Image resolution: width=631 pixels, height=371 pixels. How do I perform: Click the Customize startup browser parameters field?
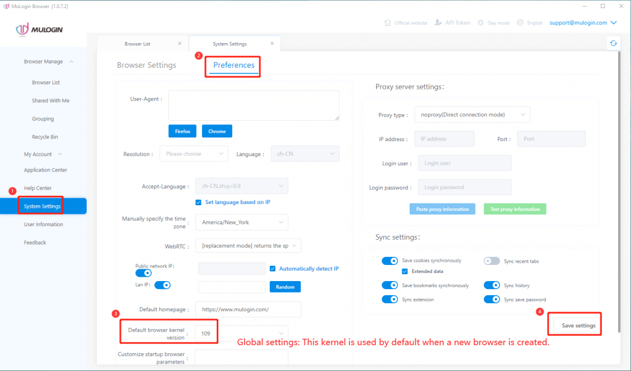click(x=242, y=357)
